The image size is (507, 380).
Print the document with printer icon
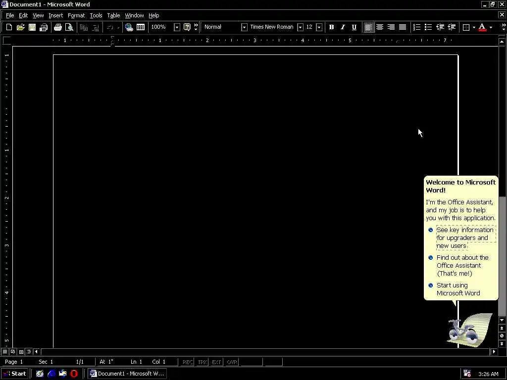coord(58,27)
